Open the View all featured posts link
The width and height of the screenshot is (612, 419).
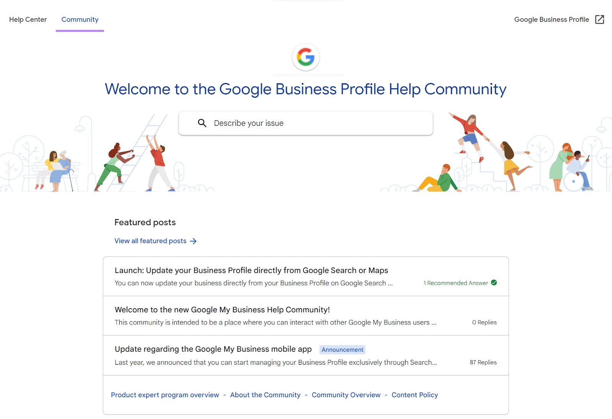point(150,241)
